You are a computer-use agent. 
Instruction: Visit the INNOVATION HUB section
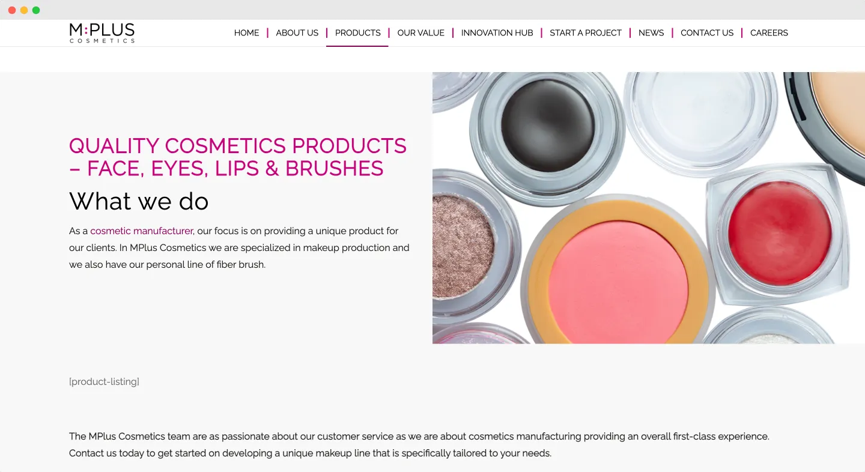coord(497,33)
